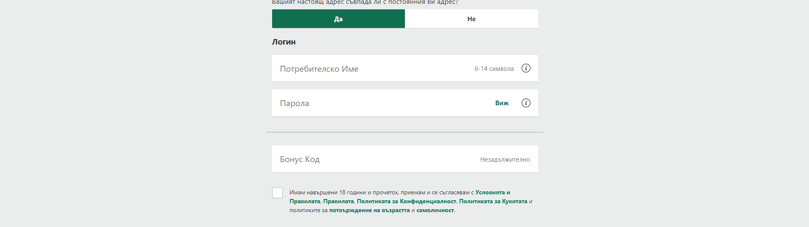Click the Незадължително hint text

click(x=505, y=160)
